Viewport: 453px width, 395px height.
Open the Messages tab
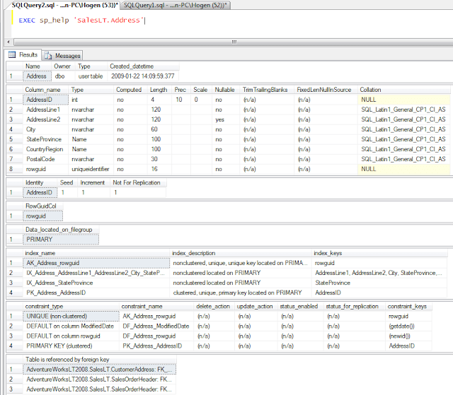pyautogui.click(x=63, y=55)
